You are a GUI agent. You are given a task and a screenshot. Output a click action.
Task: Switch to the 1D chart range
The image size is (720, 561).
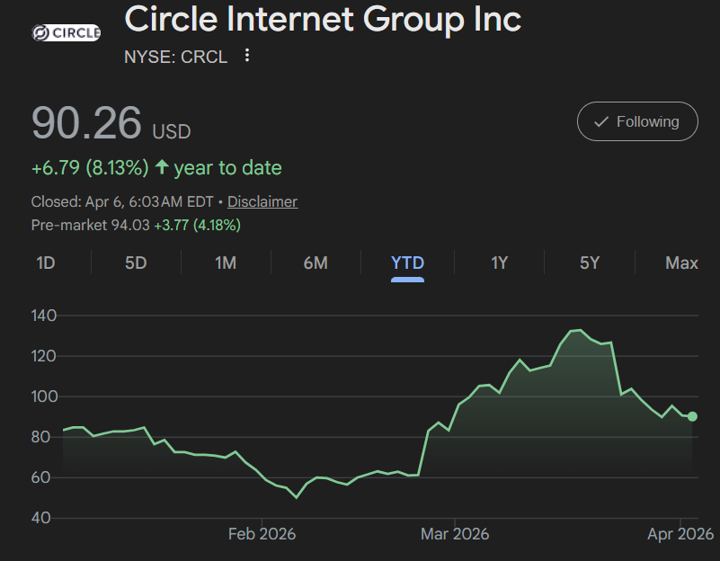pyautogui.click(x=45, y=263)
